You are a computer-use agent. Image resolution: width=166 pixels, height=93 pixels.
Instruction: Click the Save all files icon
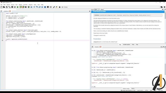9,7
